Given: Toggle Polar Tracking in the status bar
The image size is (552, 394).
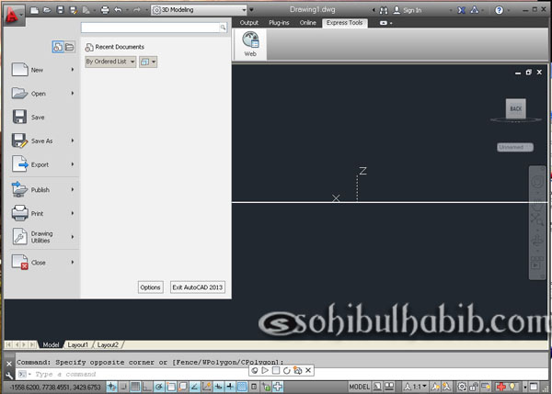Looking at the screenshot, I should click(x=159, y=387).
